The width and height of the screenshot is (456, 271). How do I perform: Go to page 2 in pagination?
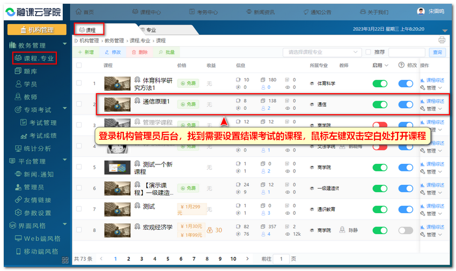click(x=129, y=259)
